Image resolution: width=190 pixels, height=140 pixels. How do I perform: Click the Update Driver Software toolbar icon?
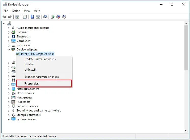[x=53, y=17]
